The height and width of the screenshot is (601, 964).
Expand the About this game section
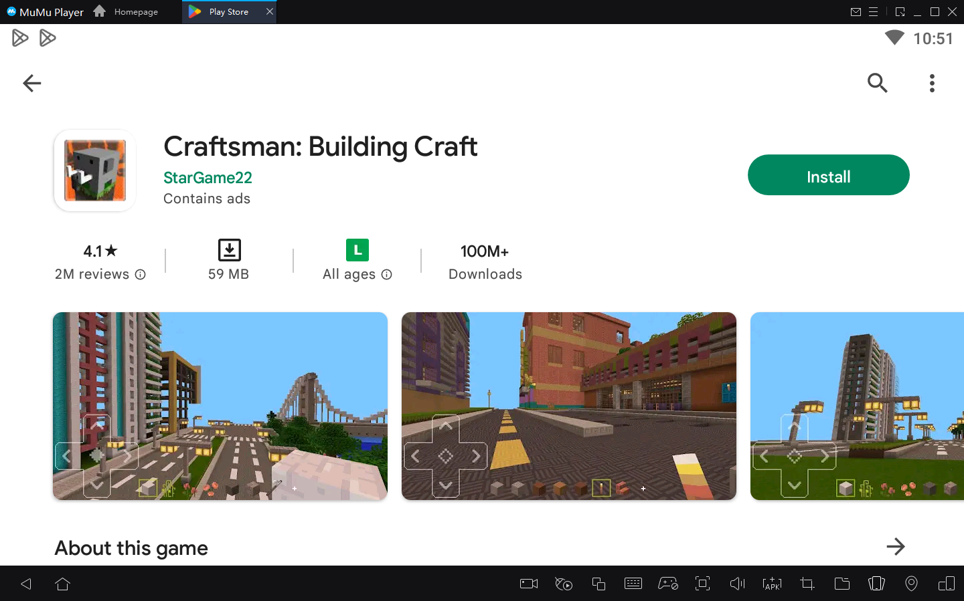tap(896, 547)
